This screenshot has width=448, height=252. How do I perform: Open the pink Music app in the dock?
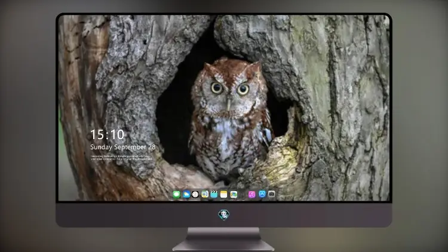point(251,194)
